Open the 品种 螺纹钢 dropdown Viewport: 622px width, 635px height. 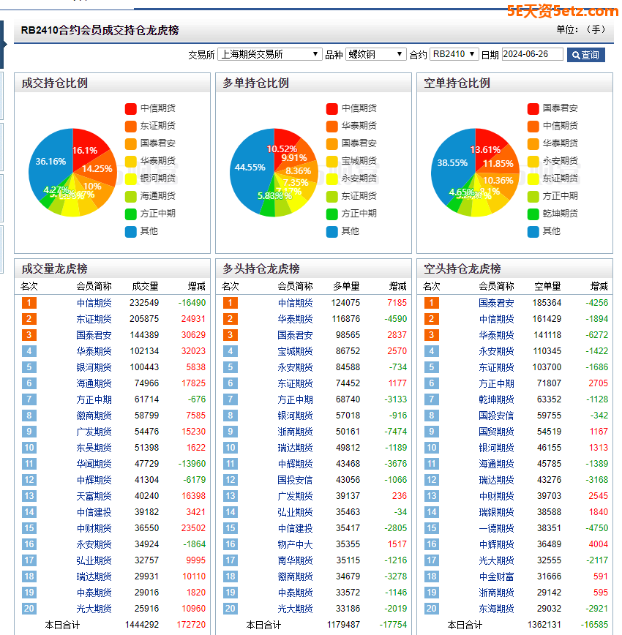point(375,54)
